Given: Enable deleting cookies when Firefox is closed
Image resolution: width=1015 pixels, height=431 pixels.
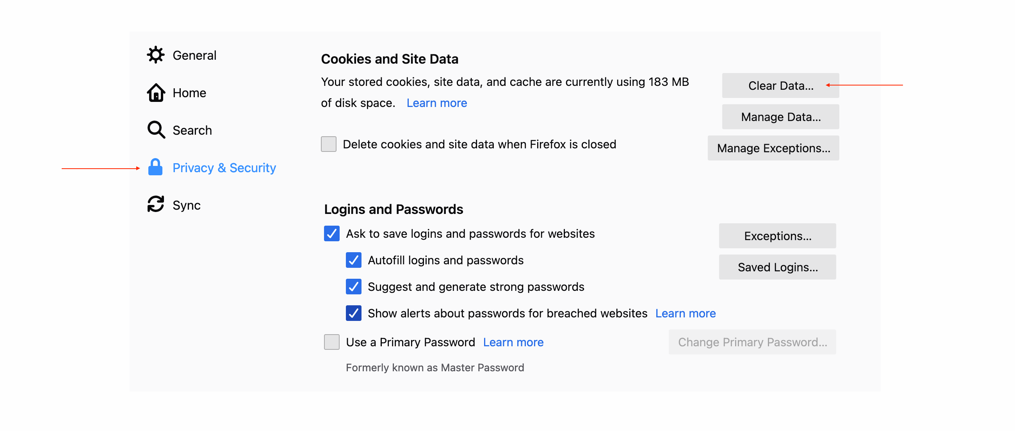Looking at the screenshot, I should pos(328,144).
